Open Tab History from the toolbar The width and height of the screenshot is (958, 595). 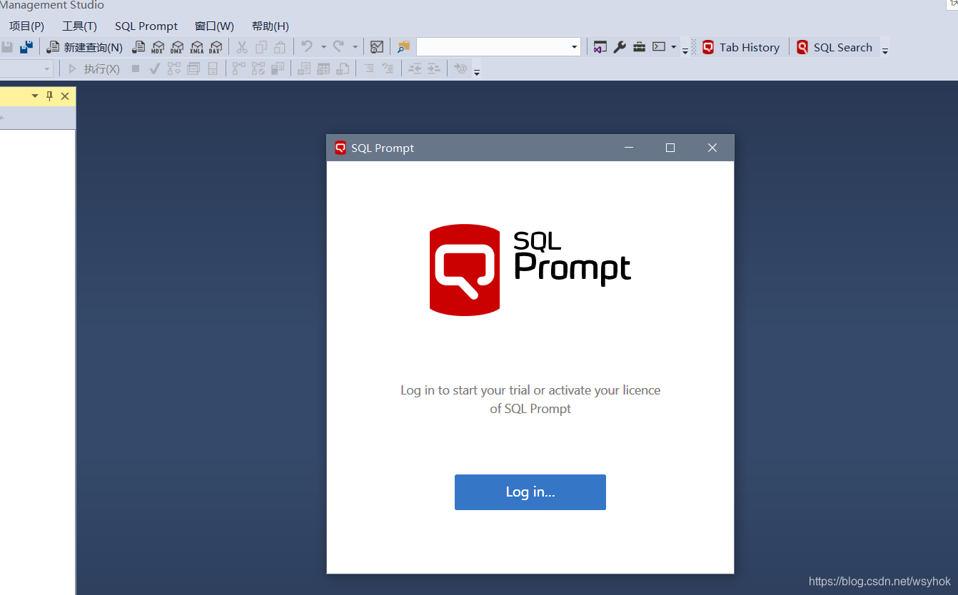tap(742, 47)
